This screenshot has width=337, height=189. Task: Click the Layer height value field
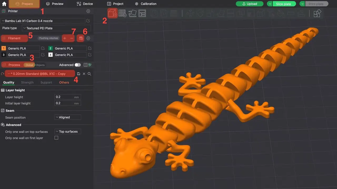coord(68,97)
